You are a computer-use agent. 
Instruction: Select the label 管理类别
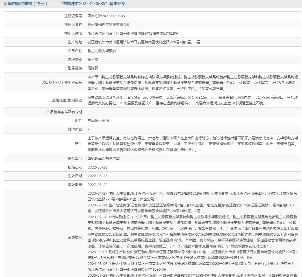75,59
